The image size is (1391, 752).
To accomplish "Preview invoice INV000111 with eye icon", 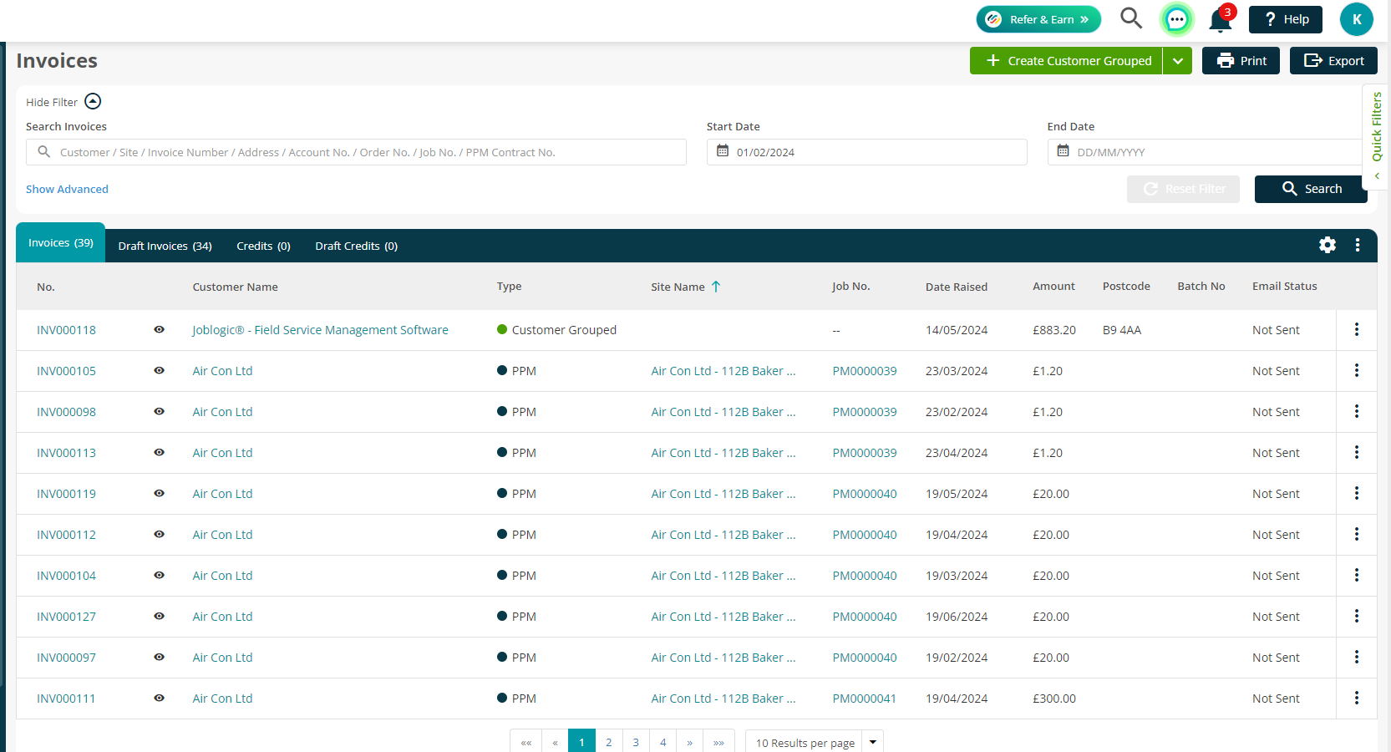I will tap(159, 698).
